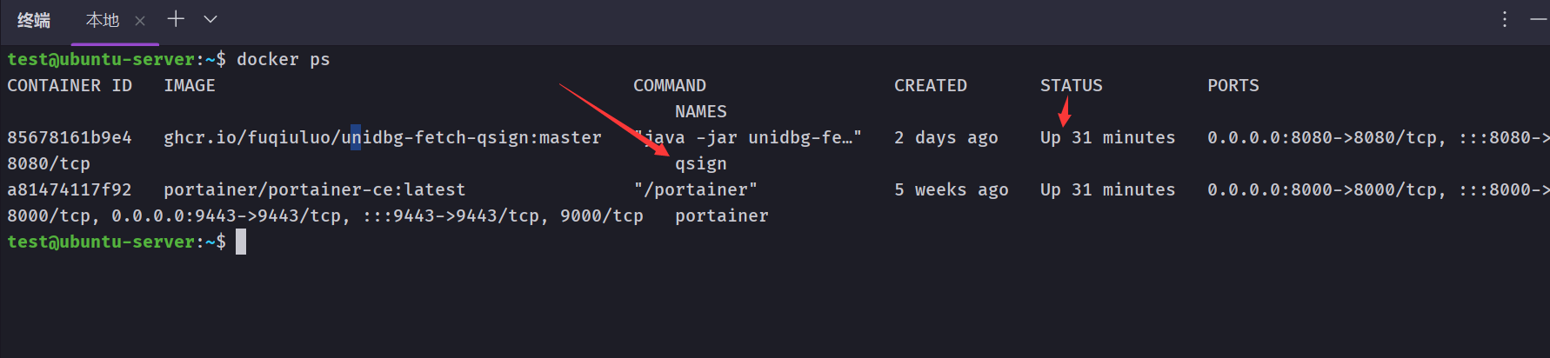This screenshot has width=1550, height=358.
Task: Click container ID a81474117f92
Action: (70, 189)
